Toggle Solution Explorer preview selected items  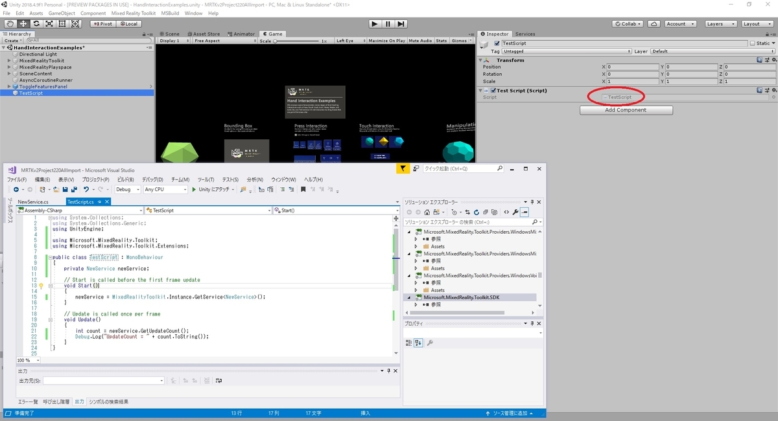(525, 212)
